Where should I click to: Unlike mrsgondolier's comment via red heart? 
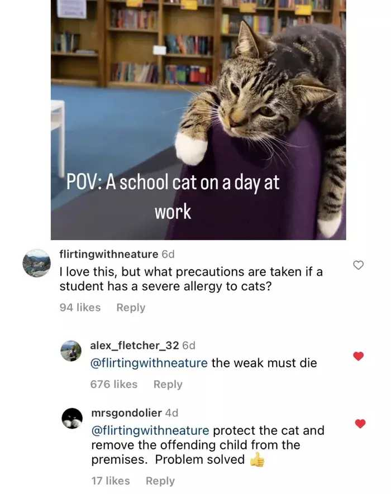click(x=360, y=424)
